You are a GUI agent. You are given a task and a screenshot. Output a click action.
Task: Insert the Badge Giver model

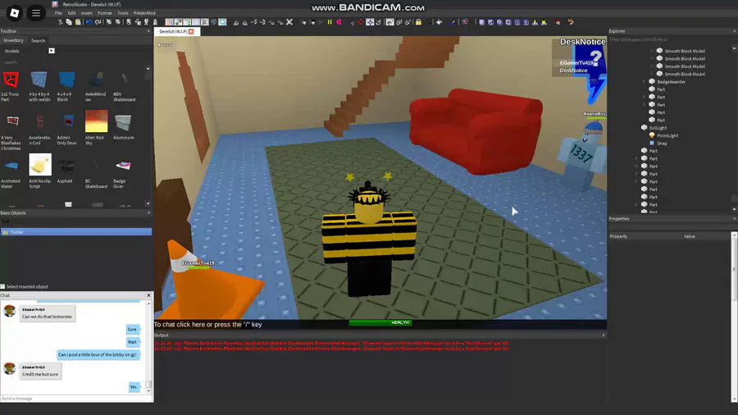tap(122, 173)
